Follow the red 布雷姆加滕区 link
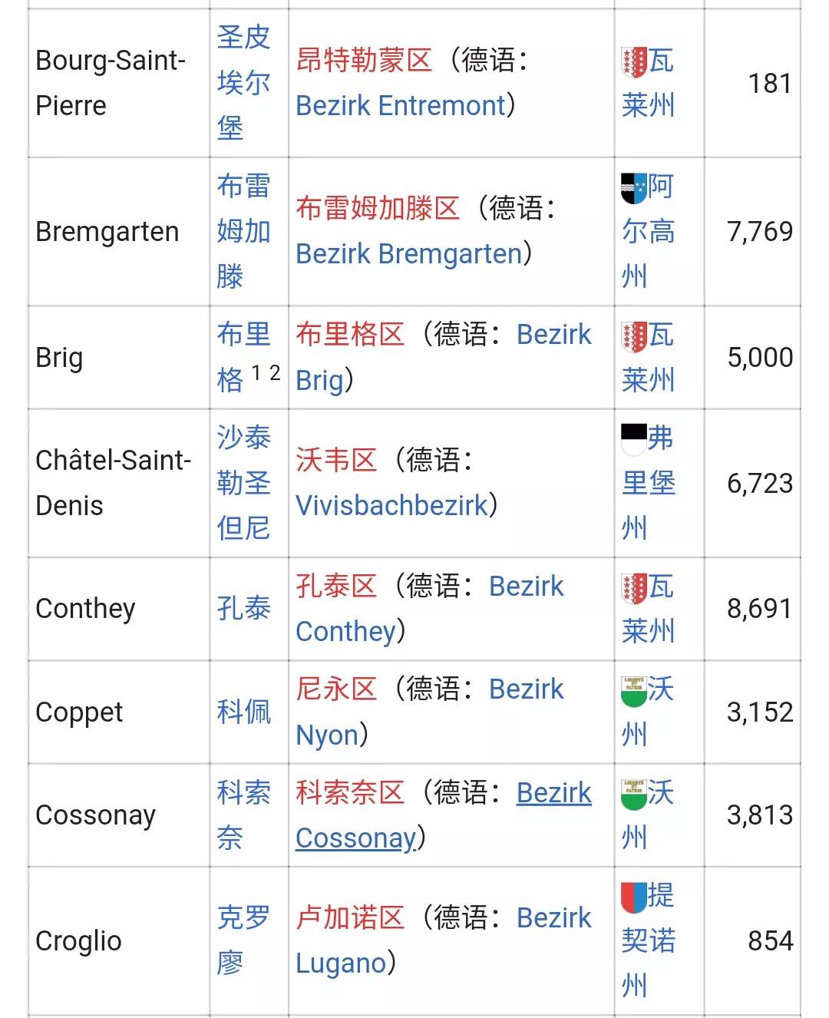This screenshot has height=1018, width=829. [378, 208]
